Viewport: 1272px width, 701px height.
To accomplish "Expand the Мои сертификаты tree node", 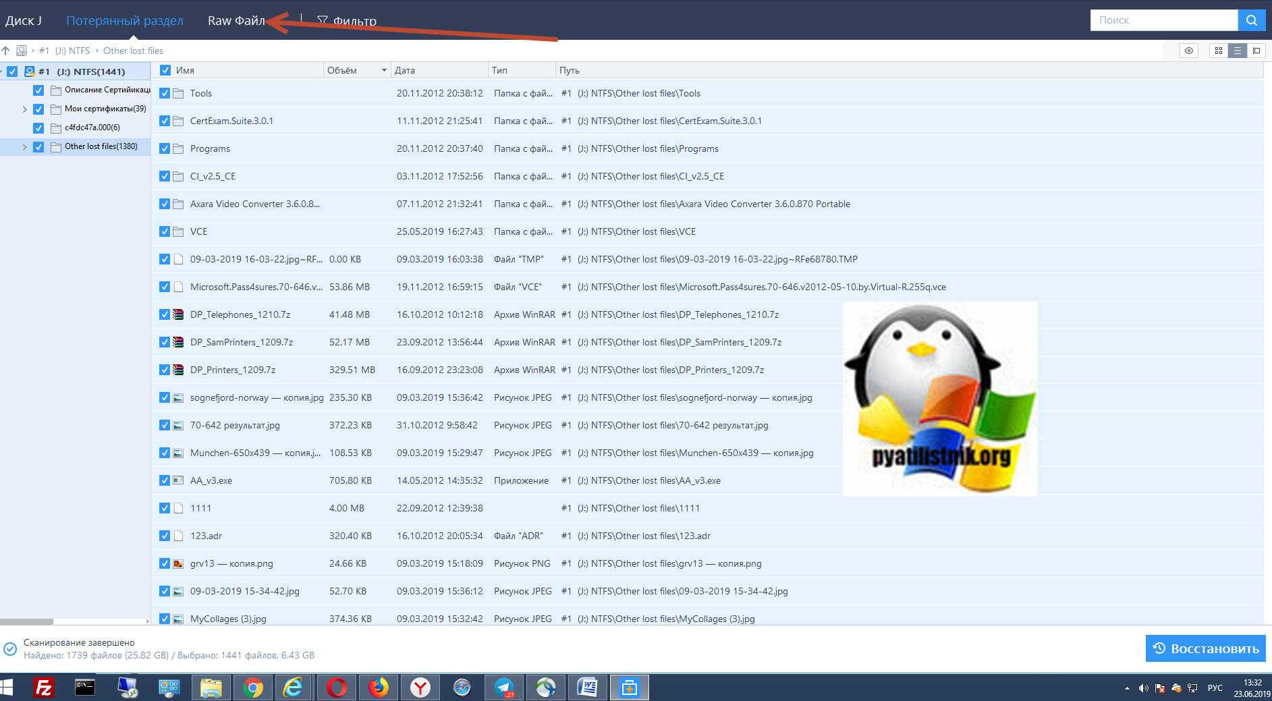I will [25, 109].
